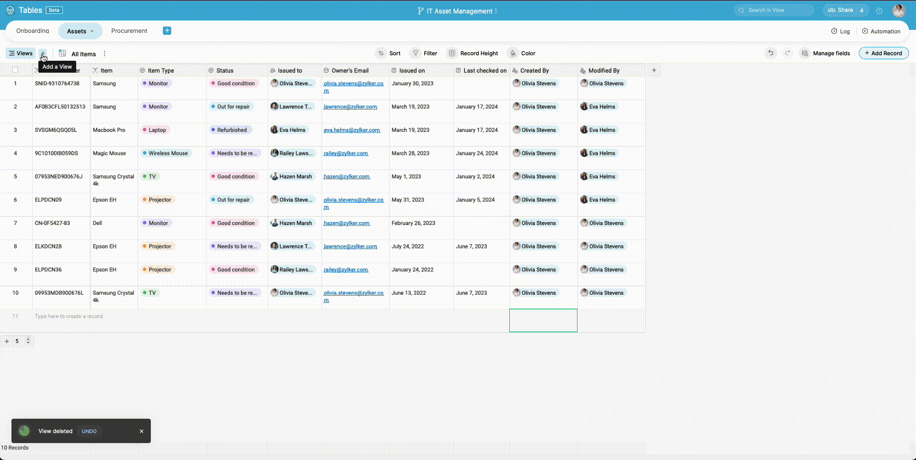This screenshot has height=460, width=916.
Task: Toggle the select-all records checkbox
Action: 15,70
